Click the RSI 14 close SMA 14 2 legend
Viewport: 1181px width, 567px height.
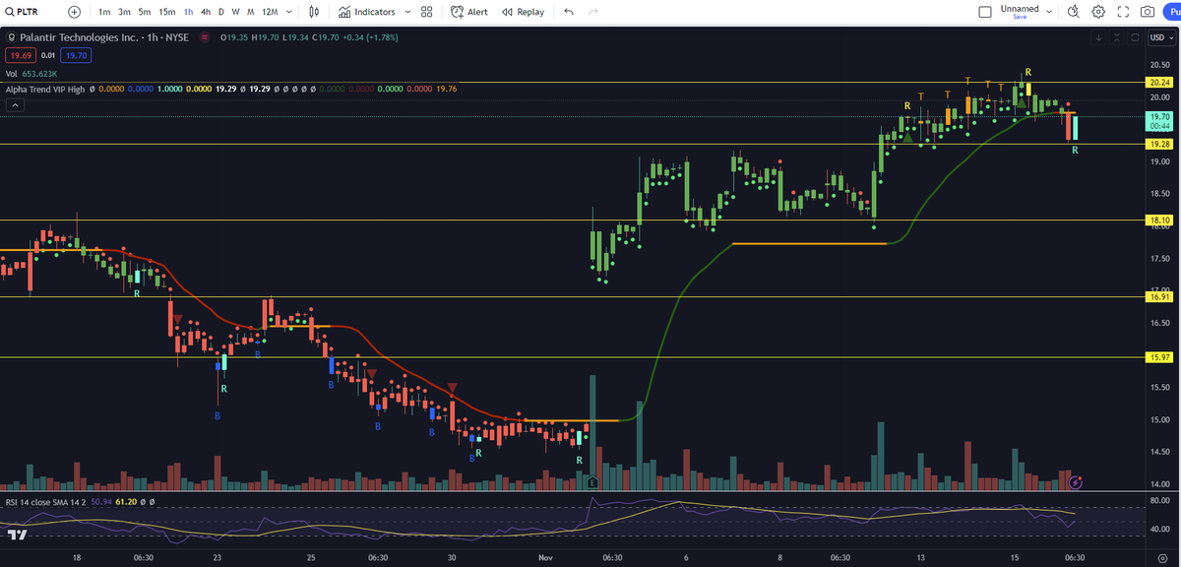coord(46,501)
